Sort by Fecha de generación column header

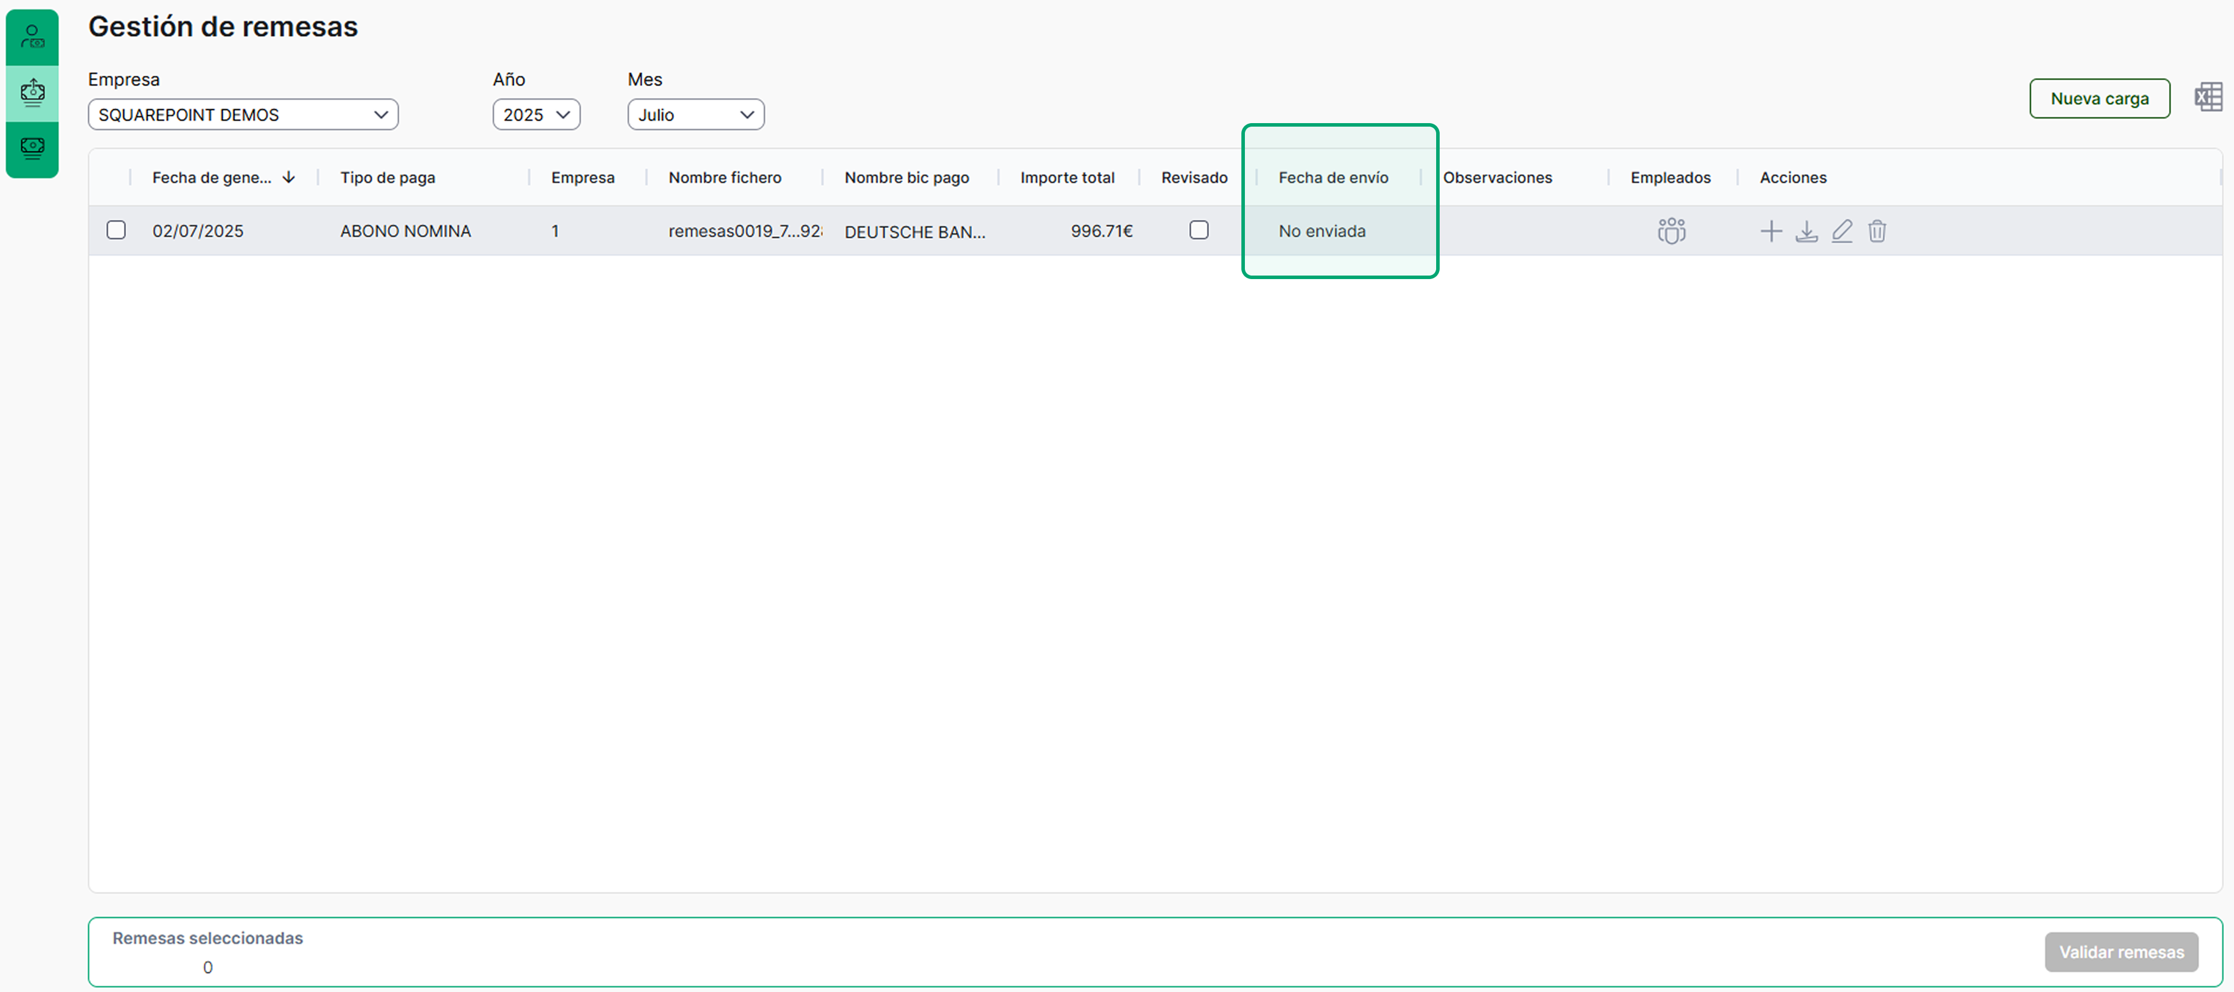[212, 178]
